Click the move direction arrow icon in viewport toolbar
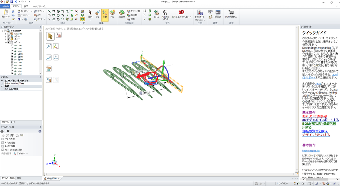This screenshot has height=186, width=340. (x=49, y=46)
